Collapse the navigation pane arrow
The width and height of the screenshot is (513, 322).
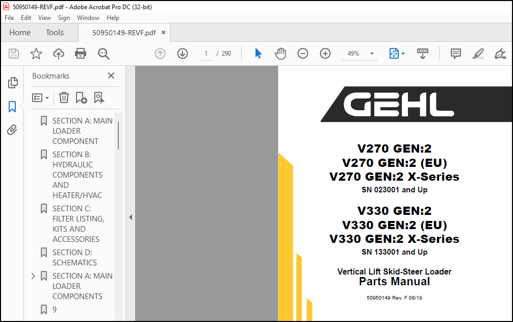131,217
